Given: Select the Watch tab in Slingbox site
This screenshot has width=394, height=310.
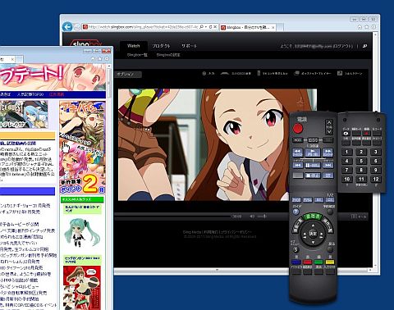Looking at the screenshot, I should pos(134,46).
